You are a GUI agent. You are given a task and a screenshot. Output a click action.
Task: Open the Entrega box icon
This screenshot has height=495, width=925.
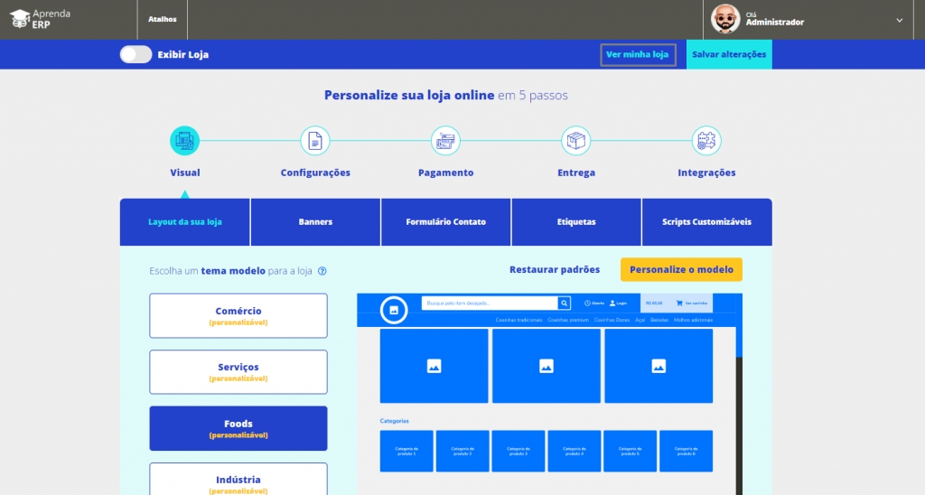coord(575,140)
